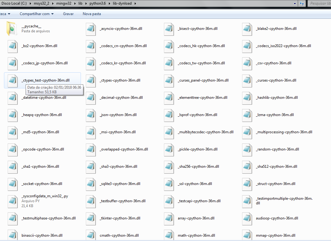
Task: Click the _elementtree-cpython-36m.dll file name
Action: coord(203,98)
